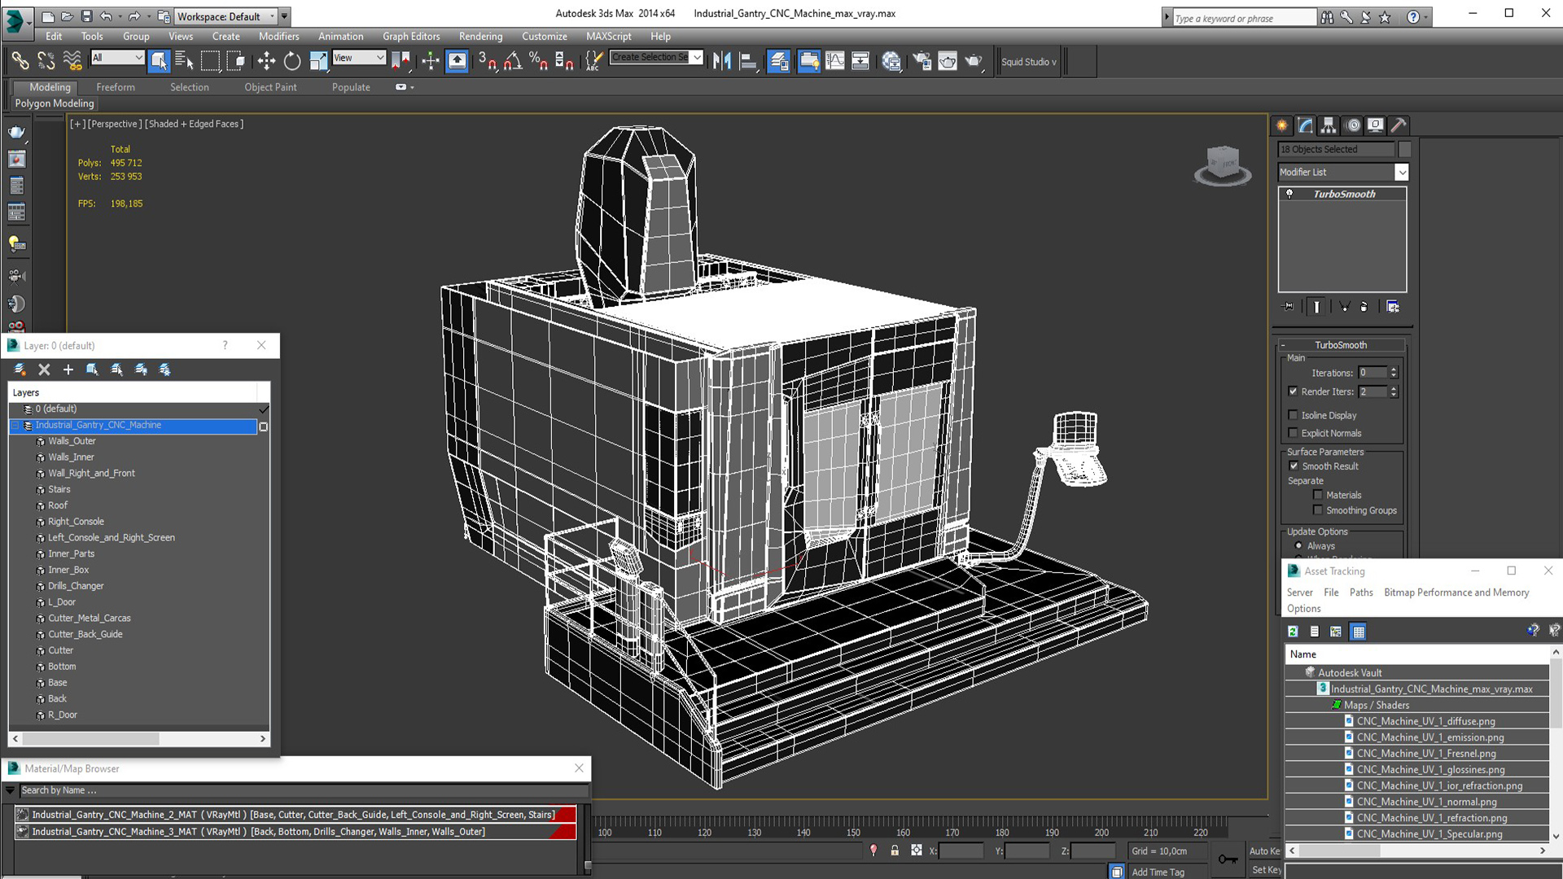Select the Cutter_Back_Guide layer object
Screen dimensions: 1563x879
tap(85, 635)
